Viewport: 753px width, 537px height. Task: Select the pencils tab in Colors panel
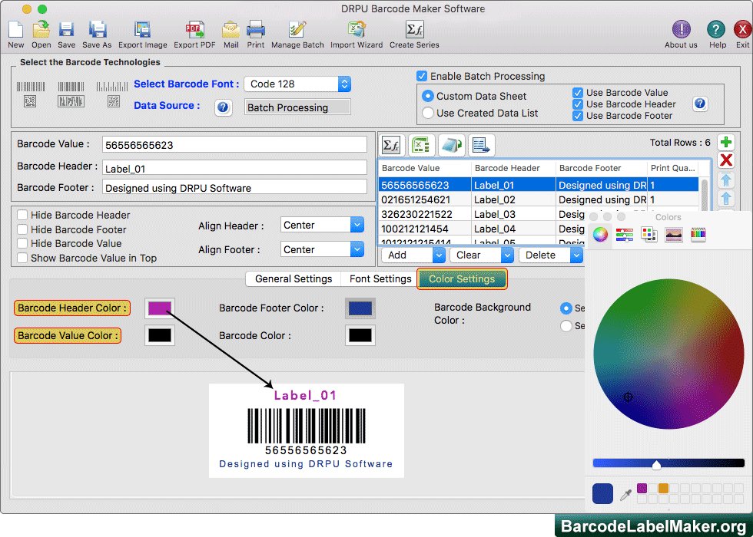pyautogui.click(x=698, y=235)
